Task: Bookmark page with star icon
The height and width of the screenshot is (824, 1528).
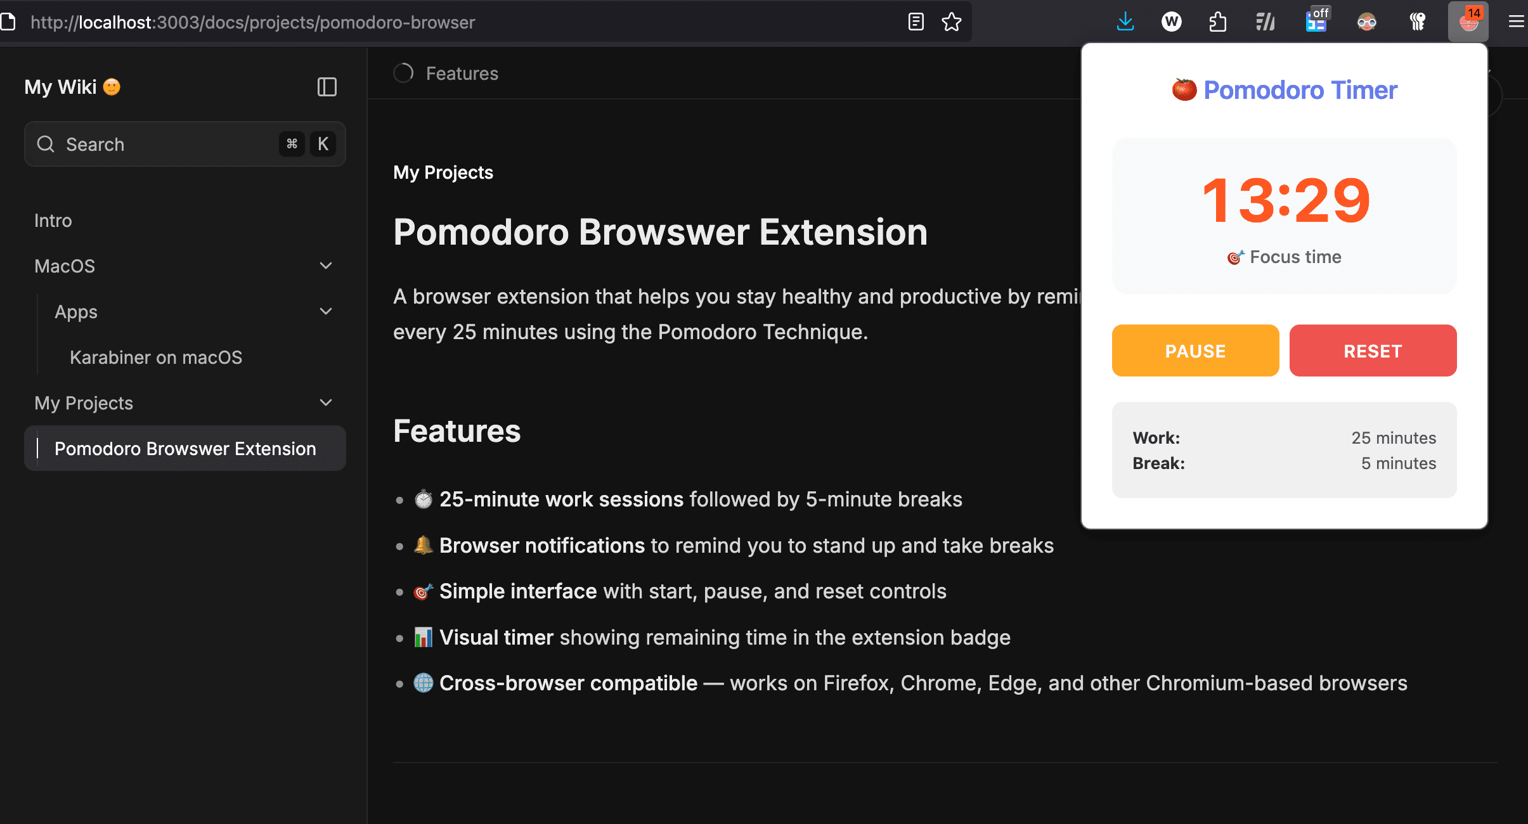Action: 951,22
